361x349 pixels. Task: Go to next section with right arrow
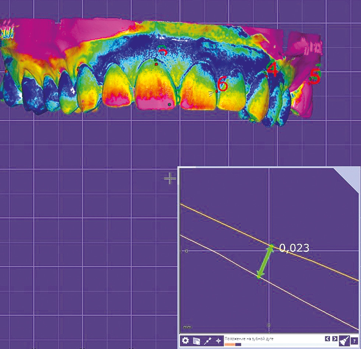pyautogui.click(x=334, y=338)
